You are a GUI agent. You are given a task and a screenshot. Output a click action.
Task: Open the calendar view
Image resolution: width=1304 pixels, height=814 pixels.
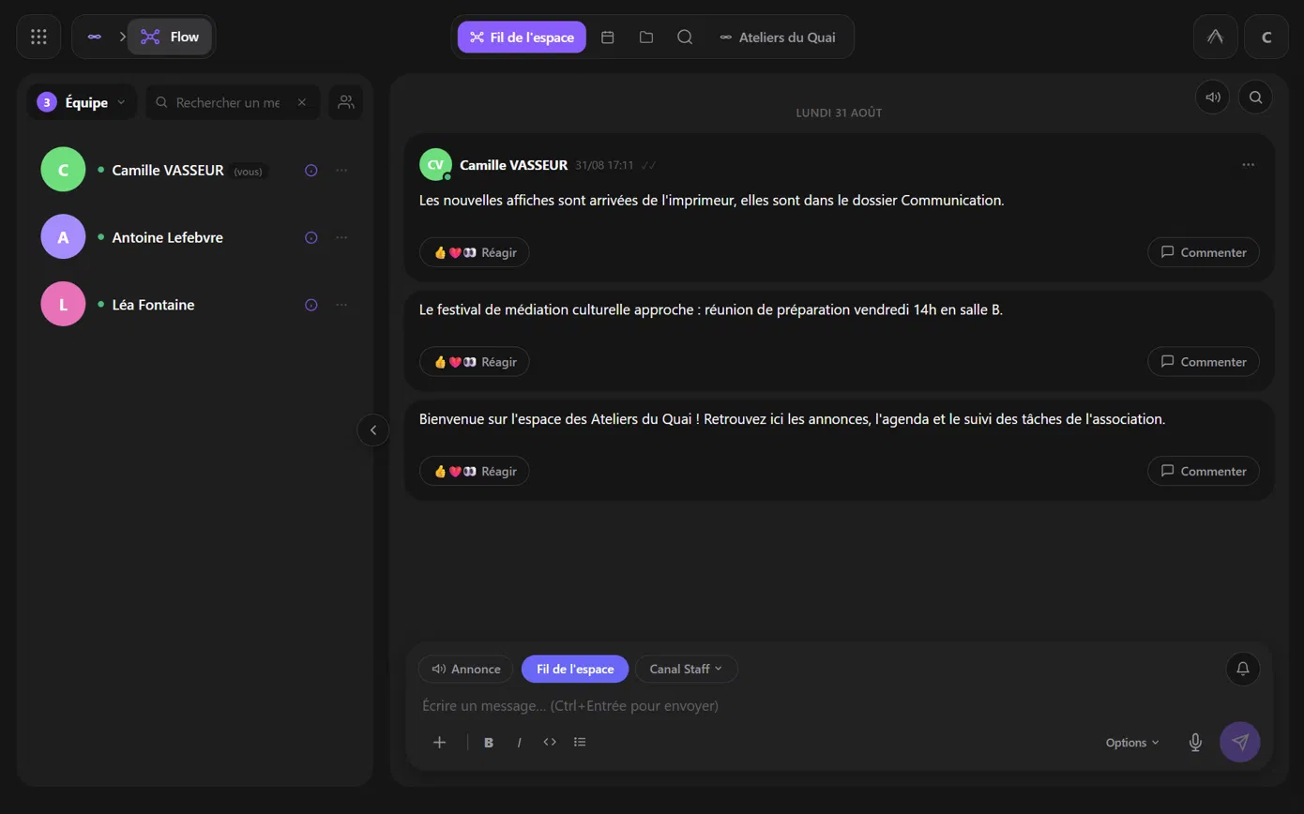[x=608, y=37]
